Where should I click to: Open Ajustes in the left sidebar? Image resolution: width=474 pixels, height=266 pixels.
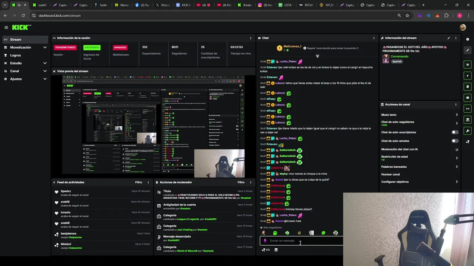coord(25,79)
